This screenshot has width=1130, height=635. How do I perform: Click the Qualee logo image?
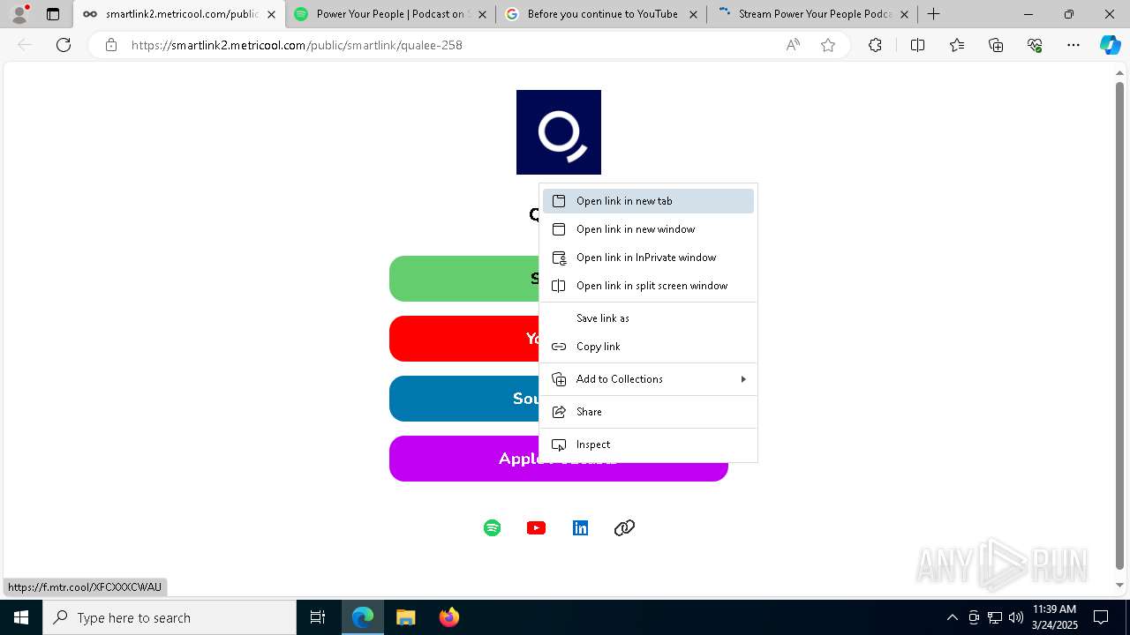[559, 132]
